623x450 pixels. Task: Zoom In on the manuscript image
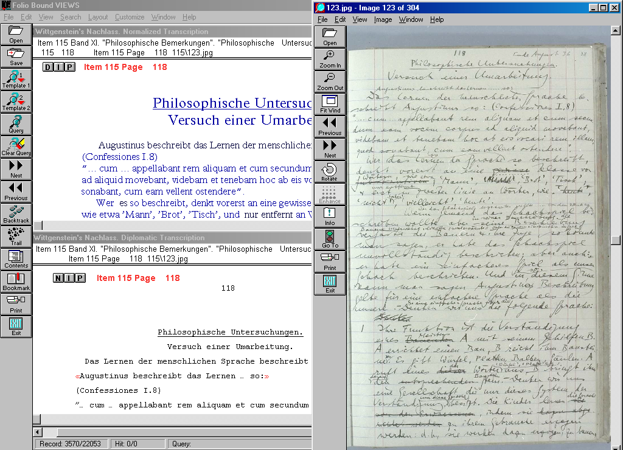(x=330, y=59)
